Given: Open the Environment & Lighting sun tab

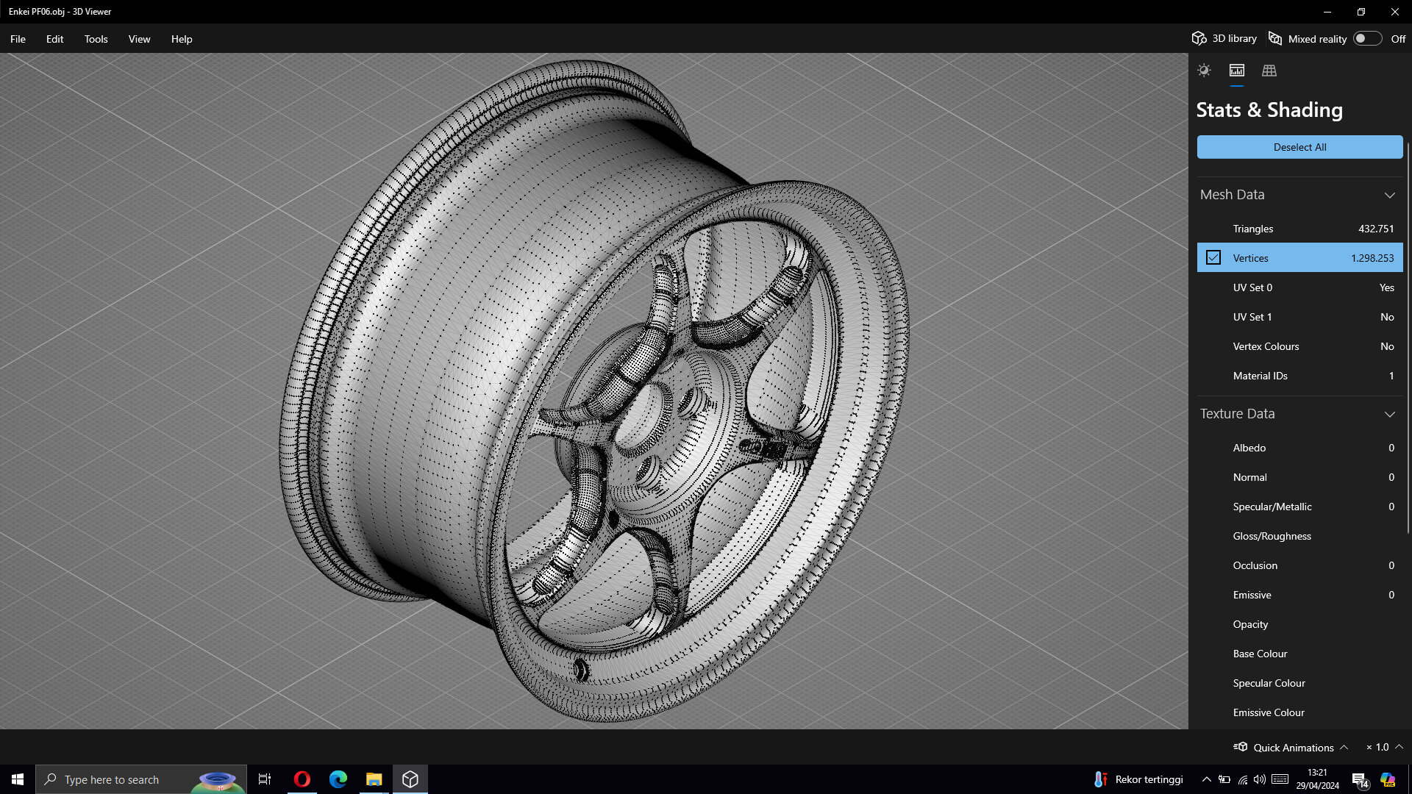Looking at the screenshot, I should pyautogui.click(x=1204, y=71).
